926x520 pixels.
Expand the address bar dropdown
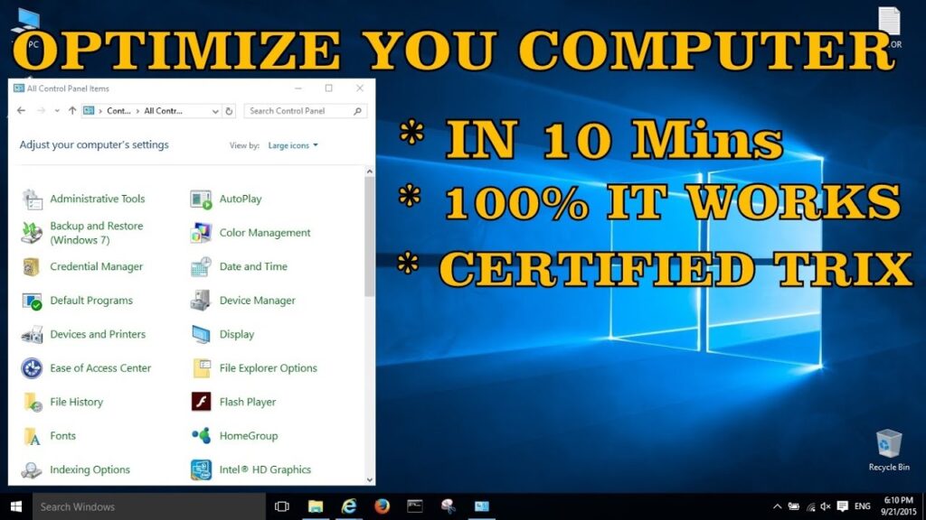(214, 110)
